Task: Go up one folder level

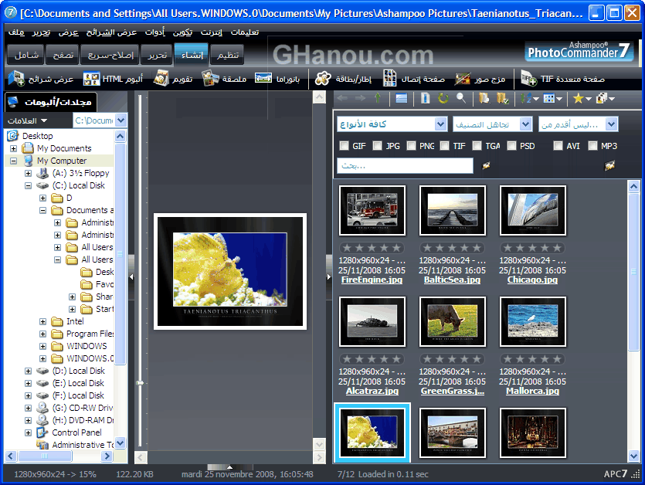Action: pyautogui.click(x=378, y=98)
